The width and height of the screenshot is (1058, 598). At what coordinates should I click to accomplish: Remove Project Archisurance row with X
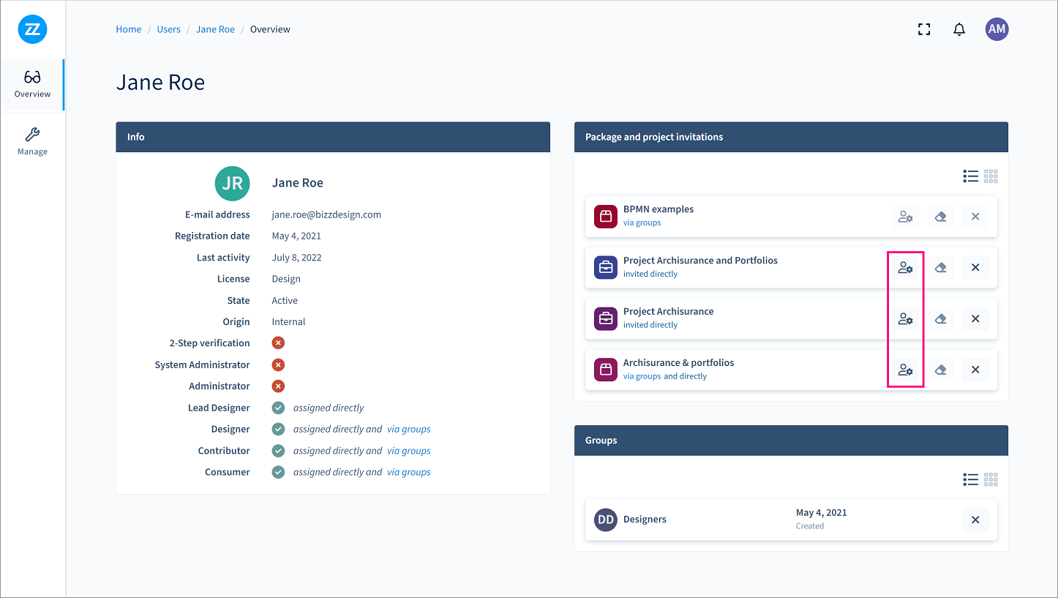tap(975, 319)
